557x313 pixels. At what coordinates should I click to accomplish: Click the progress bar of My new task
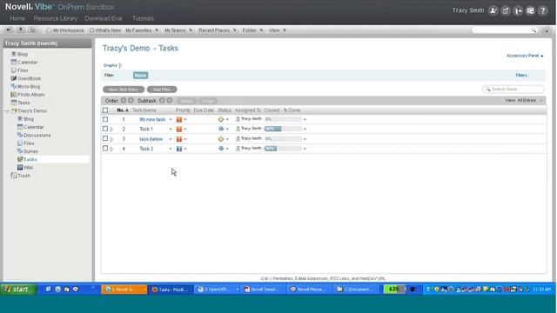pos(283,119)
